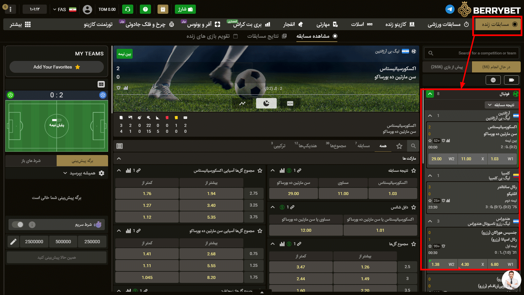Show the line chart timeline view
This screenshot has width=524, height=295.
click(242, 103)
